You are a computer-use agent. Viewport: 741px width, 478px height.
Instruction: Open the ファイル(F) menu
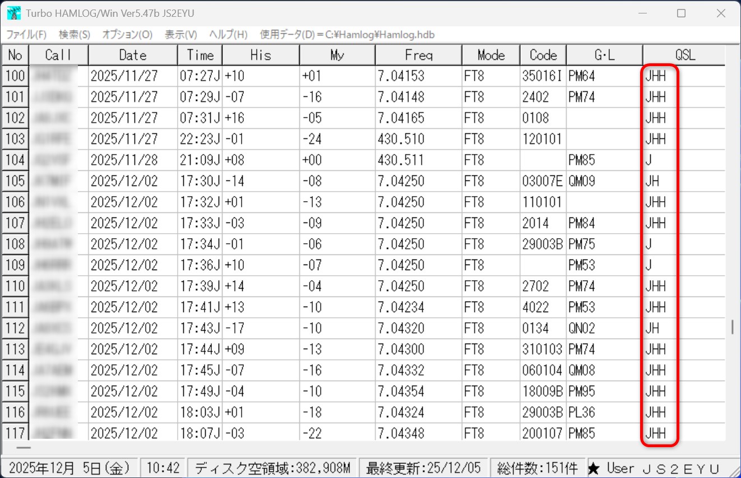click(x=26, y=35)
